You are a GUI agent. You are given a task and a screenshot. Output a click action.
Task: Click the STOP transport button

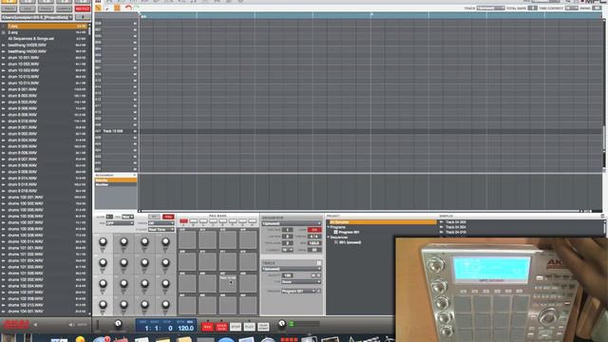[236, 327]
